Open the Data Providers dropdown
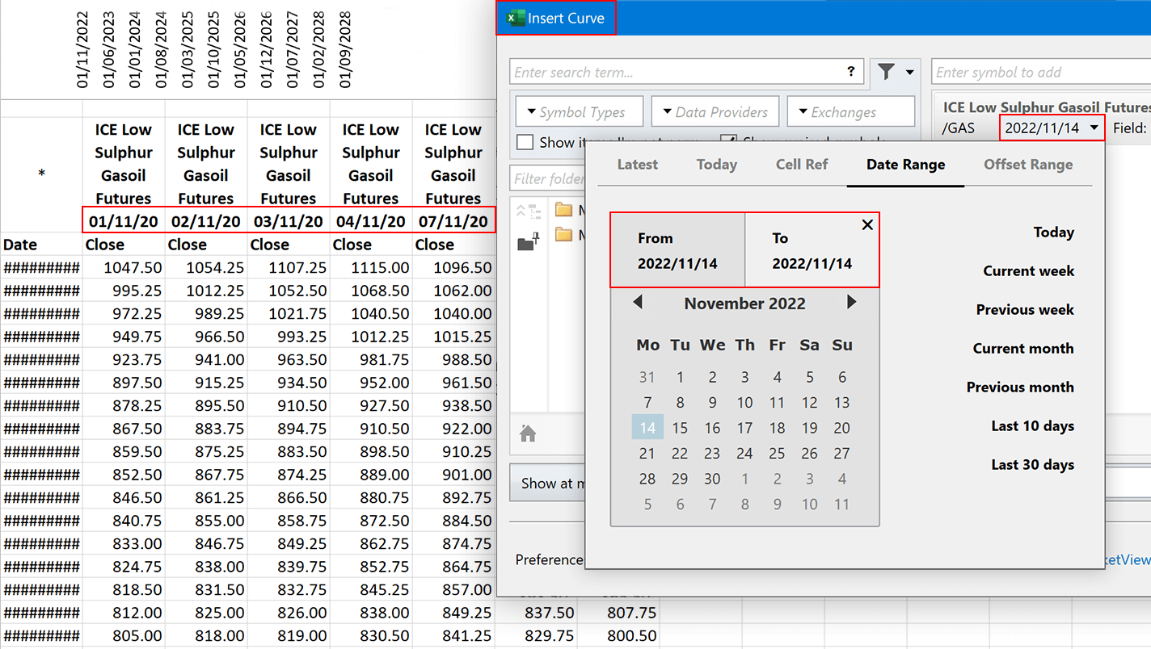Viewport: 1151px width, 649px height. (x=715, y=112)
